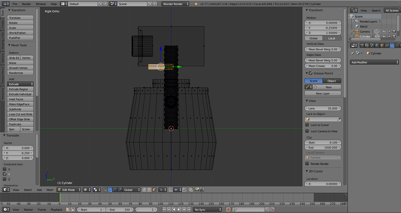Enable the X constraint axis checkbox
The height and width of the screenshot is (213, 401).
(x=5, y=169)
